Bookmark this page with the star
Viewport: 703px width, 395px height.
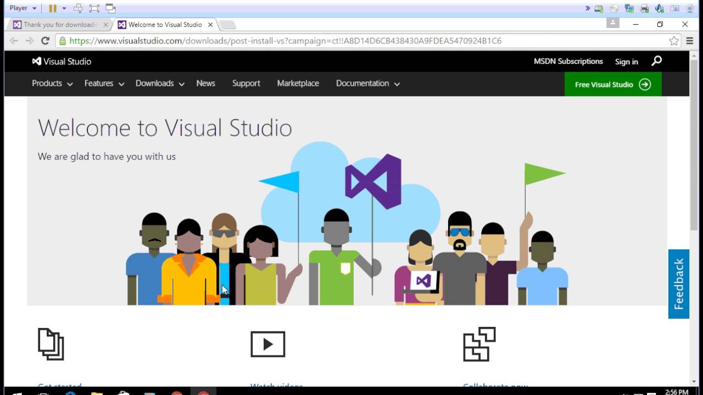[x=674, y=41]
